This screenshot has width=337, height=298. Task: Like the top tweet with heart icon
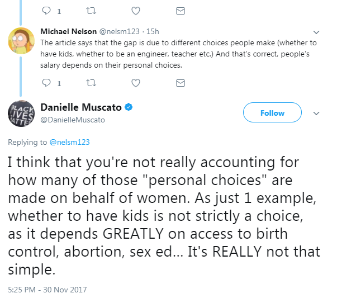pyautogui.click(x=136, y=11)
